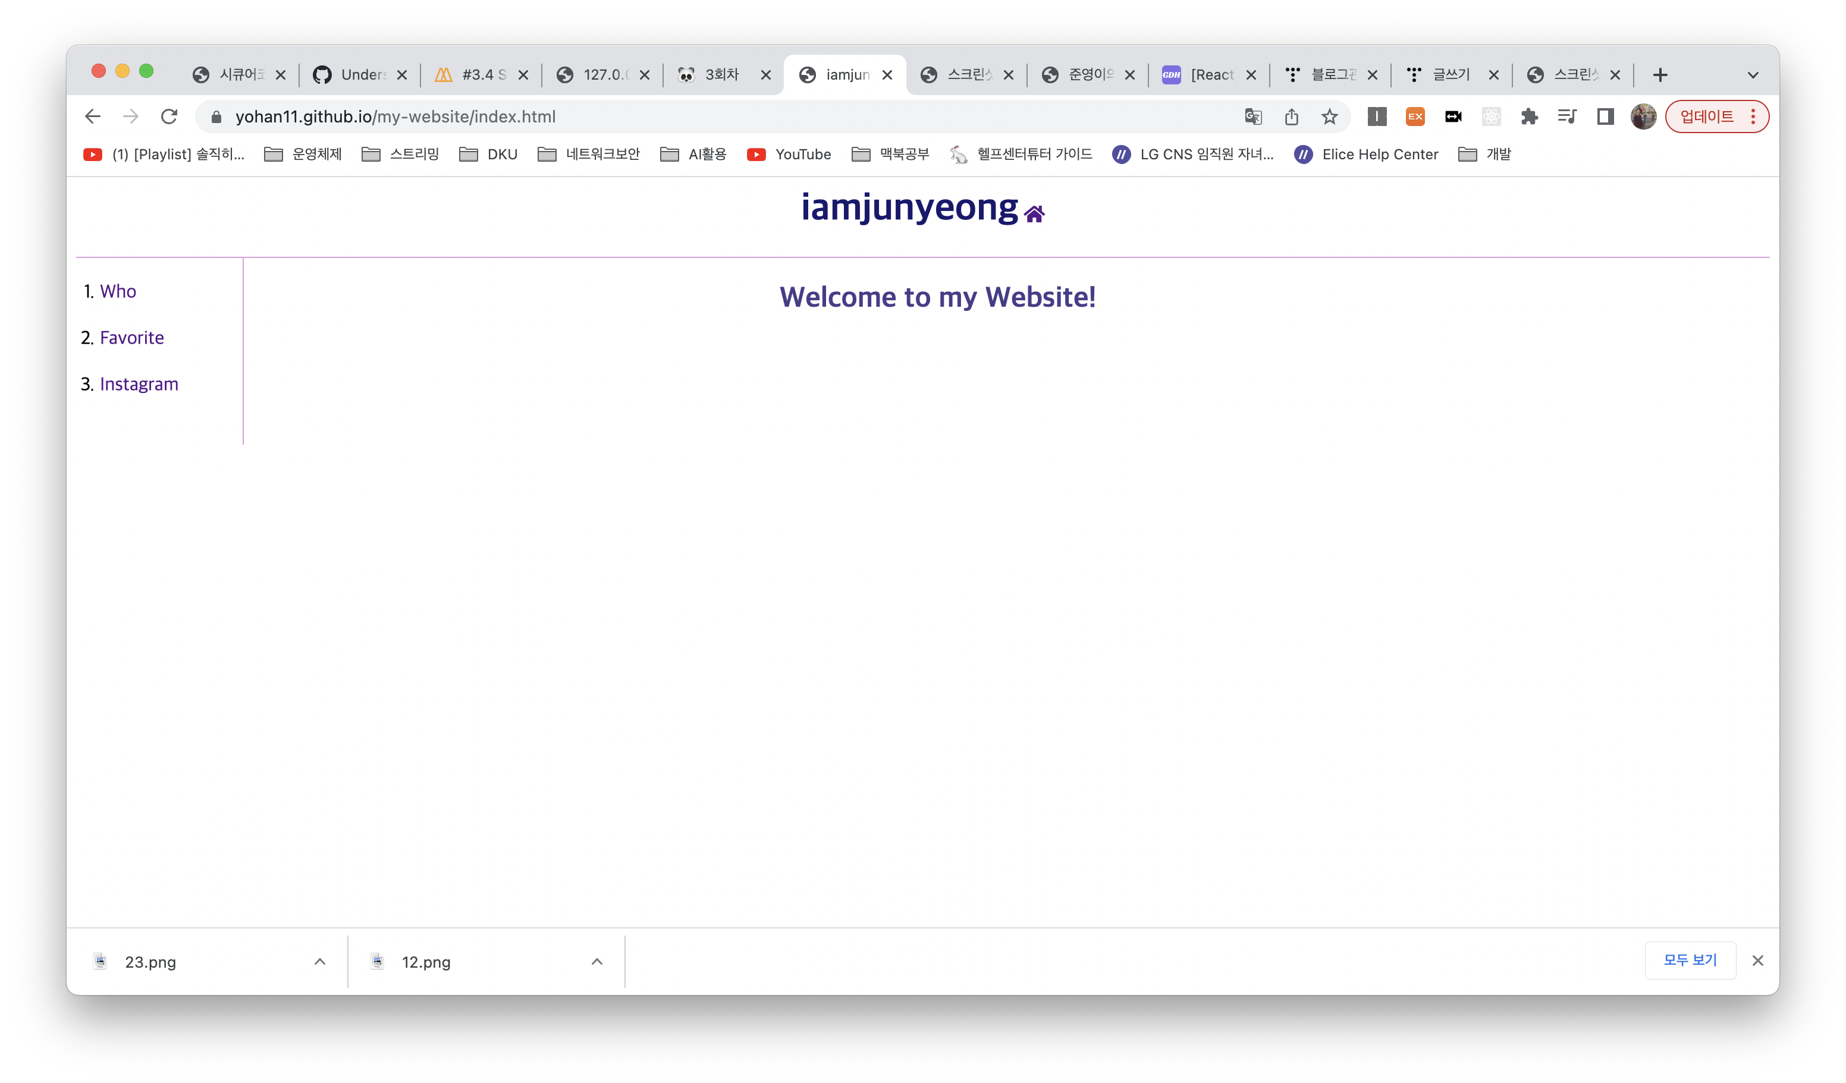
Task: Click the 모두 보기 button
Action: point(1689,960)
